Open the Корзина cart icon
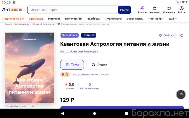189x118 pixels. 154,8
